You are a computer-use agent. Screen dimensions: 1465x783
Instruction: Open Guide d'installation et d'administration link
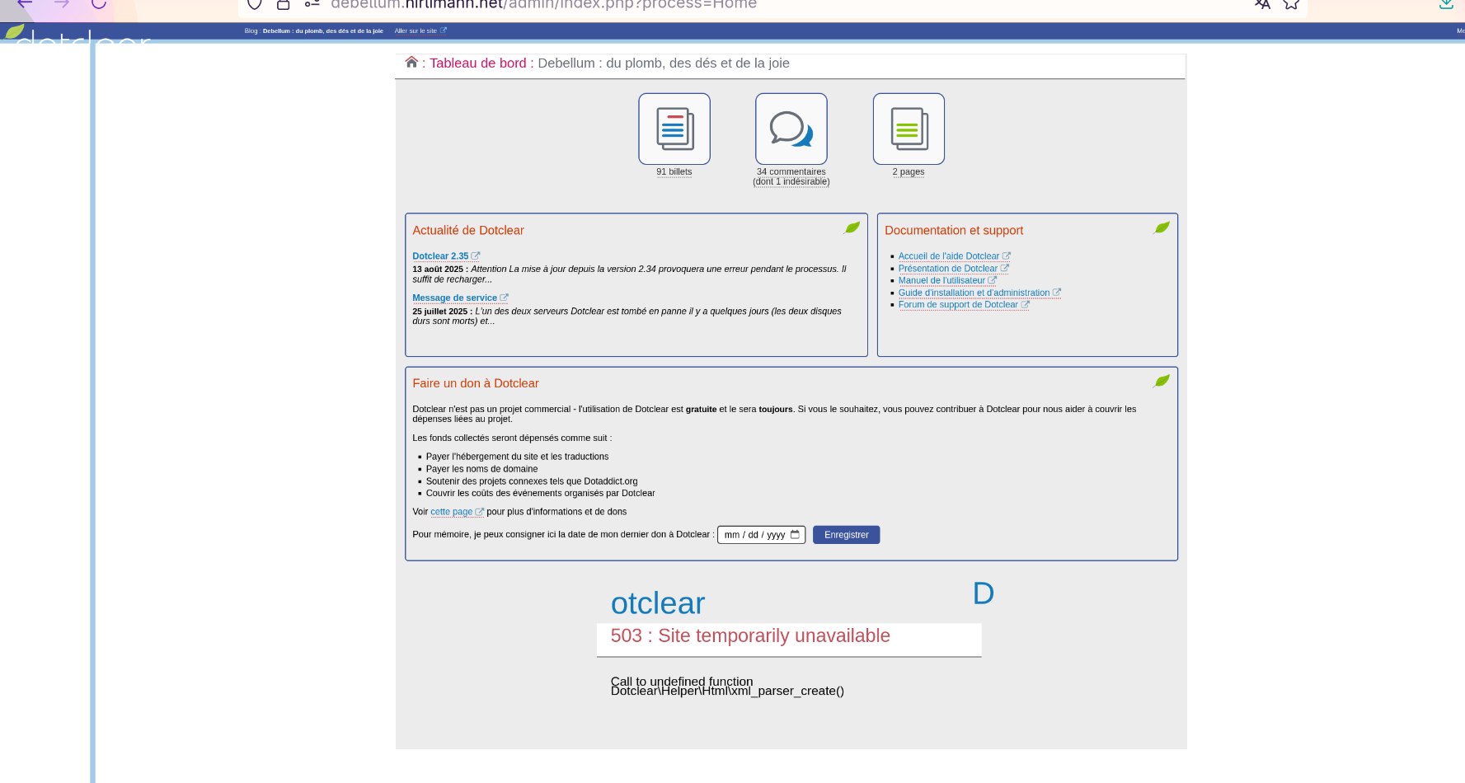[974, 293]
